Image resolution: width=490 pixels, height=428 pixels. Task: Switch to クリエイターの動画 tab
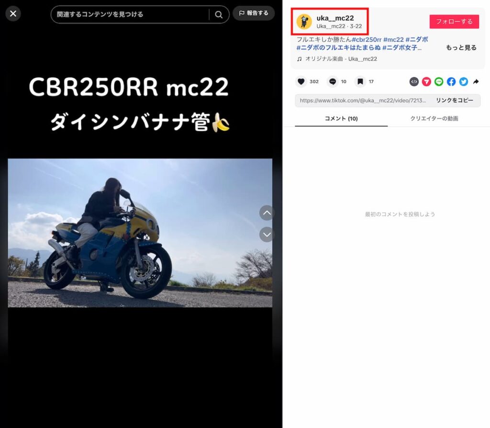[x=434, y=118]
